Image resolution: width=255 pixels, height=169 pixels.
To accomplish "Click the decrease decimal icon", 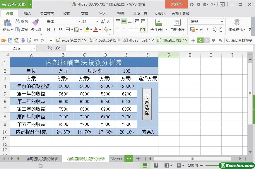I will pos(220,30).
